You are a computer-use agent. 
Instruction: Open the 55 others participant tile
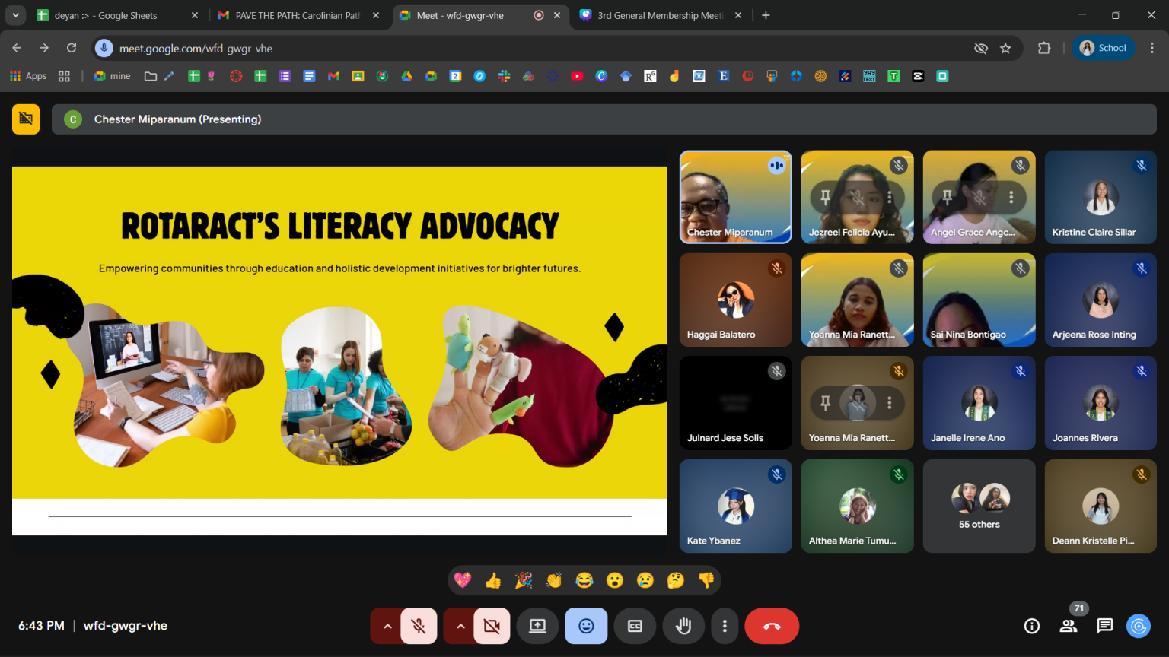tap(979, 506)
